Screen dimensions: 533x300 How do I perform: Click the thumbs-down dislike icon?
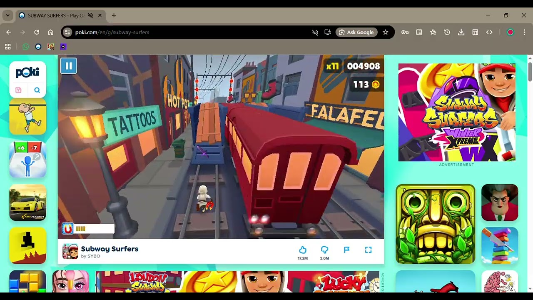324,250
